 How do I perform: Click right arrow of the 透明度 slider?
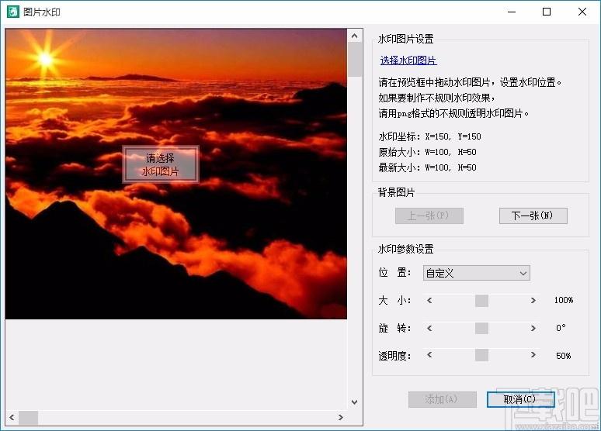coord(533,355)
